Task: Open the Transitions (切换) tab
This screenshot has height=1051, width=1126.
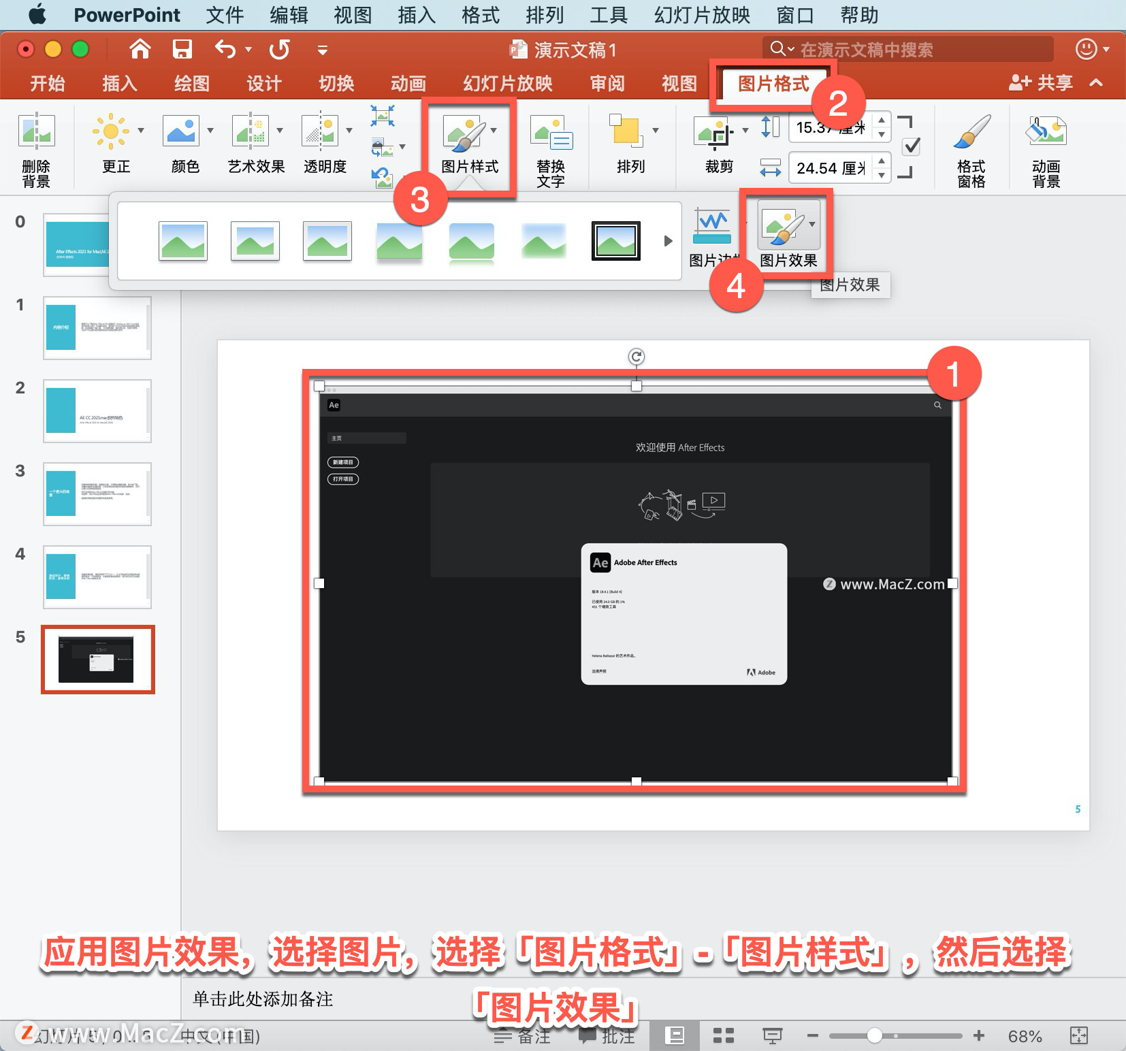Action: pos(336,84)
